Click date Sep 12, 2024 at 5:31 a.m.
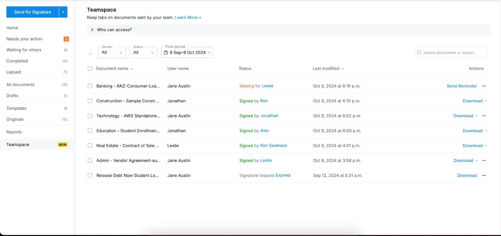The image size is (501, 236). (338, 175)
